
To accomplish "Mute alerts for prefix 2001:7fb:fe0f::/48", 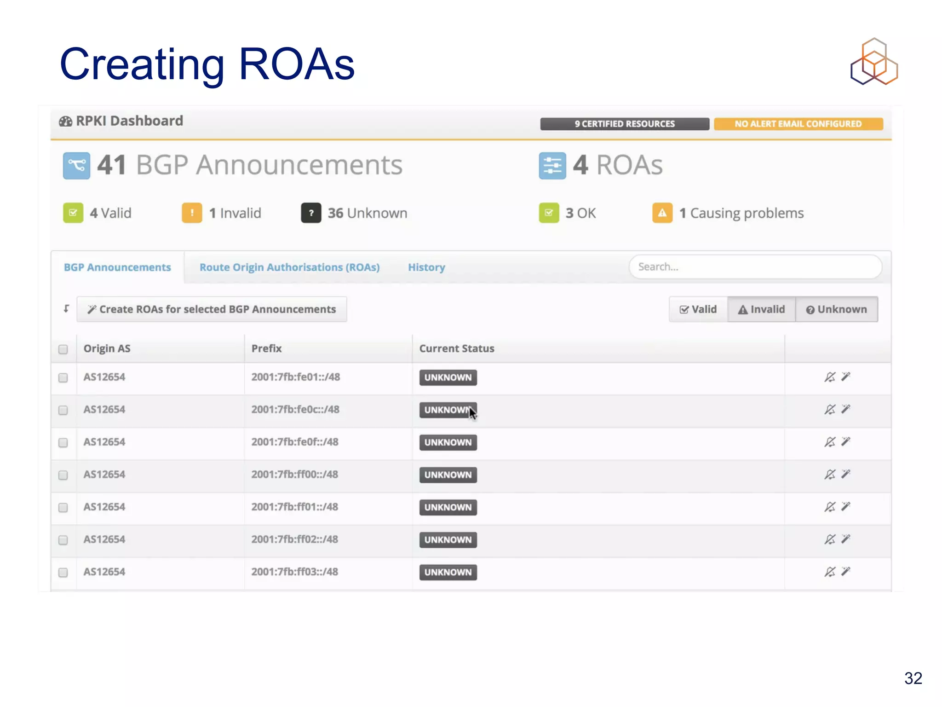I will pos(830,442).
